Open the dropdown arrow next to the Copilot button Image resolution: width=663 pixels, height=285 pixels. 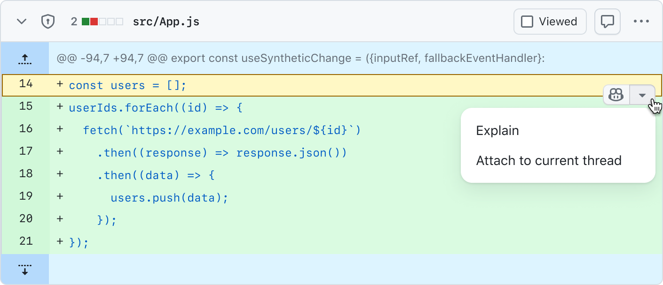643,94
